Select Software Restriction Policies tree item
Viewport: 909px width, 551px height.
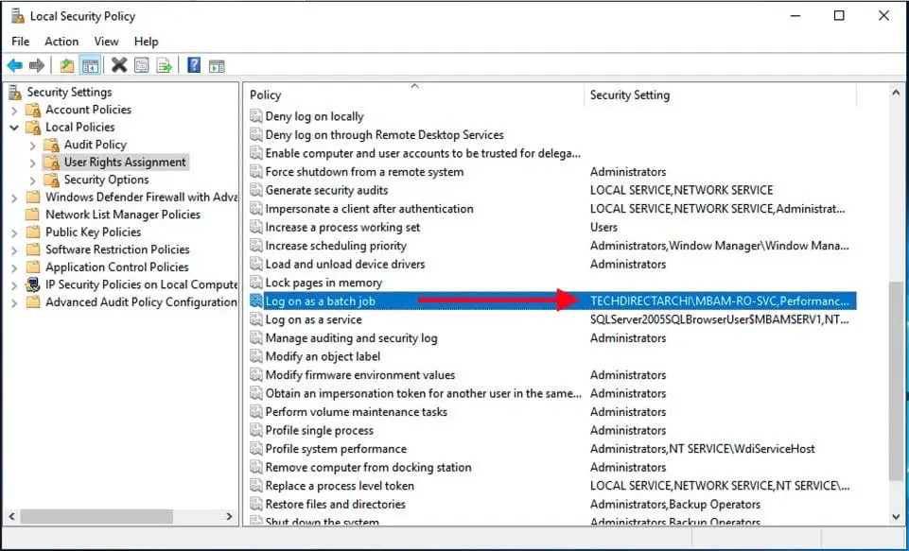117,250
